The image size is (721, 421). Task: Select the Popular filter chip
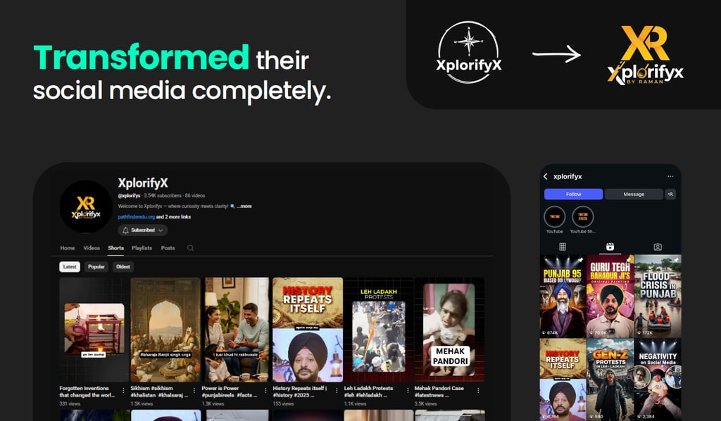click(x=96, y=267)
